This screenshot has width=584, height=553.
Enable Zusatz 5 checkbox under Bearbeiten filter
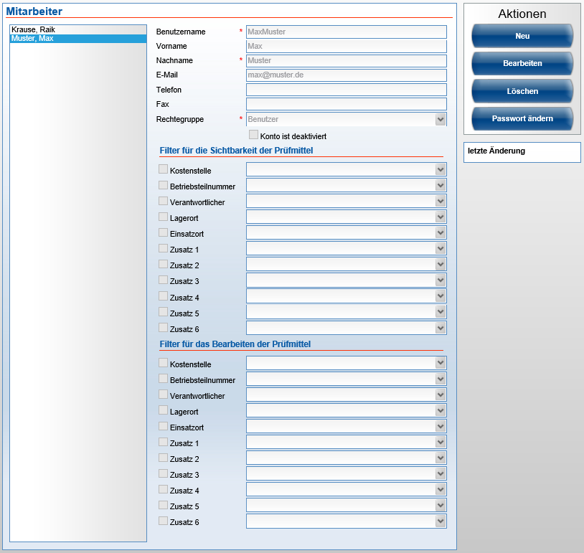(x=163, y=505)
